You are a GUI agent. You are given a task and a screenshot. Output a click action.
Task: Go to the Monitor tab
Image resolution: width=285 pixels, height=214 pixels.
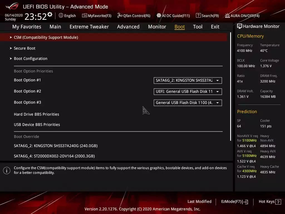[x=157, y=27]
